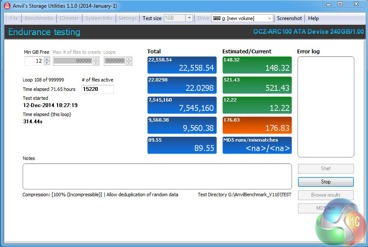Open the IOmeter menu
Image resolution: width=368 pixels, height=247 pixels.
[69, 18]
